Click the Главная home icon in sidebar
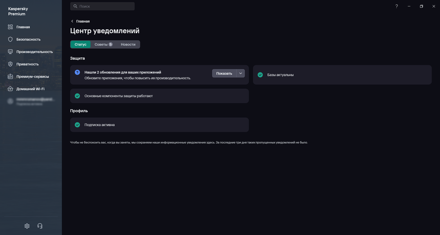This screenshot has height=235, width=440. 11,27
